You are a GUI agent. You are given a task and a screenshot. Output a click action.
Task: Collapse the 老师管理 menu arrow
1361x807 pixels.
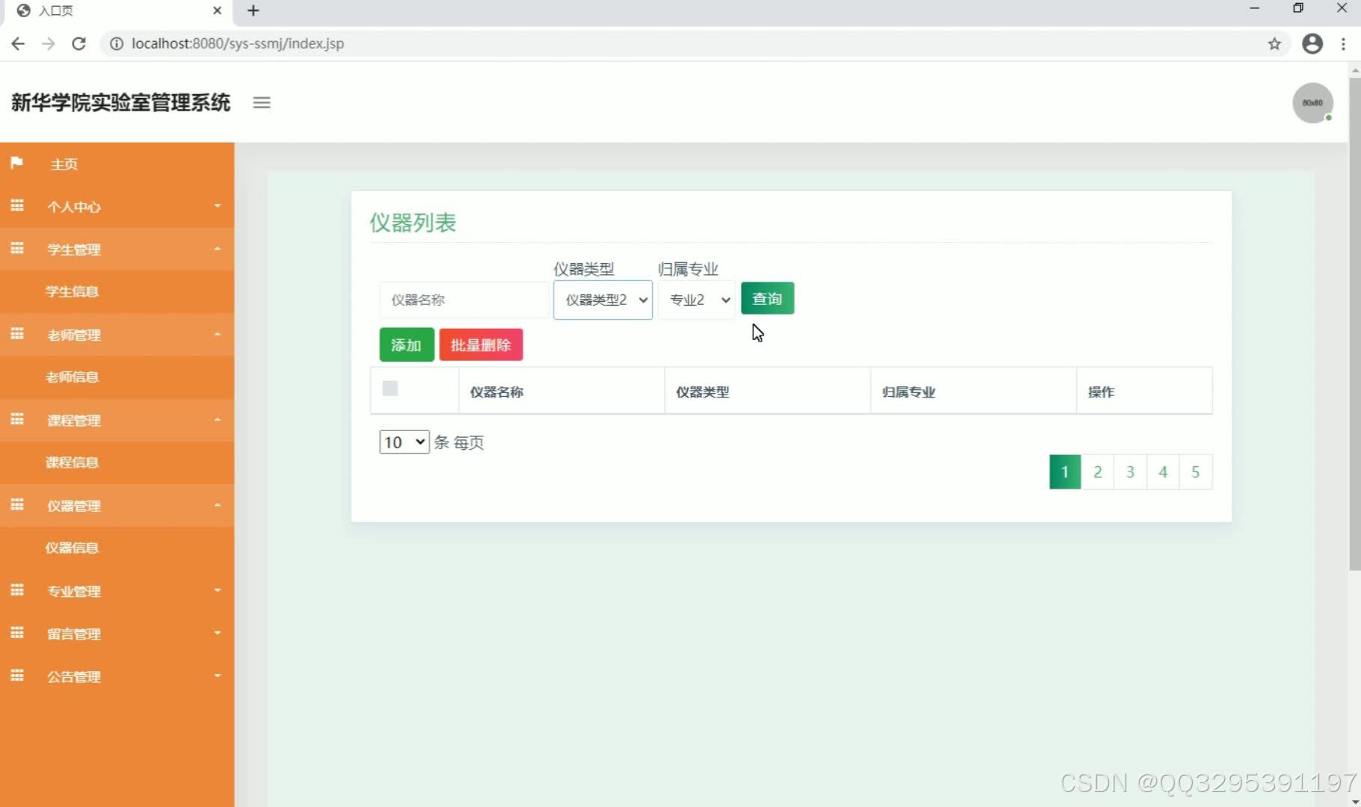(218, 334)
